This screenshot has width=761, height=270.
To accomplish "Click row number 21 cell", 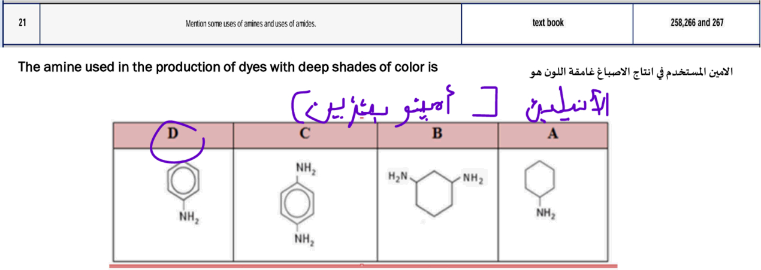I will [22, 24].
